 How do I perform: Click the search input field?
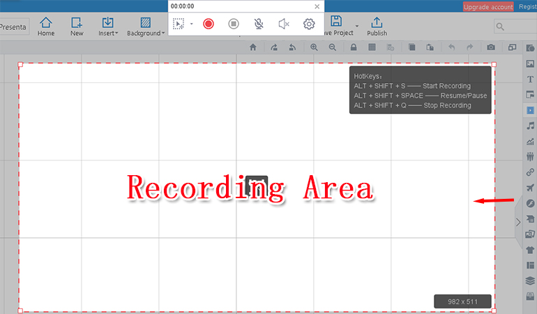click(x=515, y=27)
